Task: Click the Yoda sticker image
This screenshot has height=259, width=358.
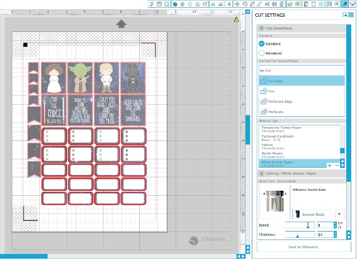Action: point(81,78)
